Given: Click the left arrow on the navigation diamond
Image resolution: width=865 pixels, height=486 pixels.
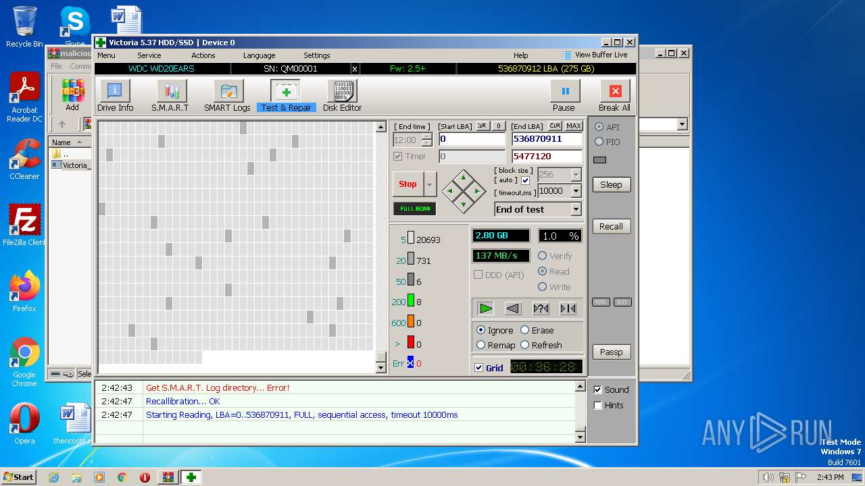Looking at the screenshot, I should [x=450, y=192].
